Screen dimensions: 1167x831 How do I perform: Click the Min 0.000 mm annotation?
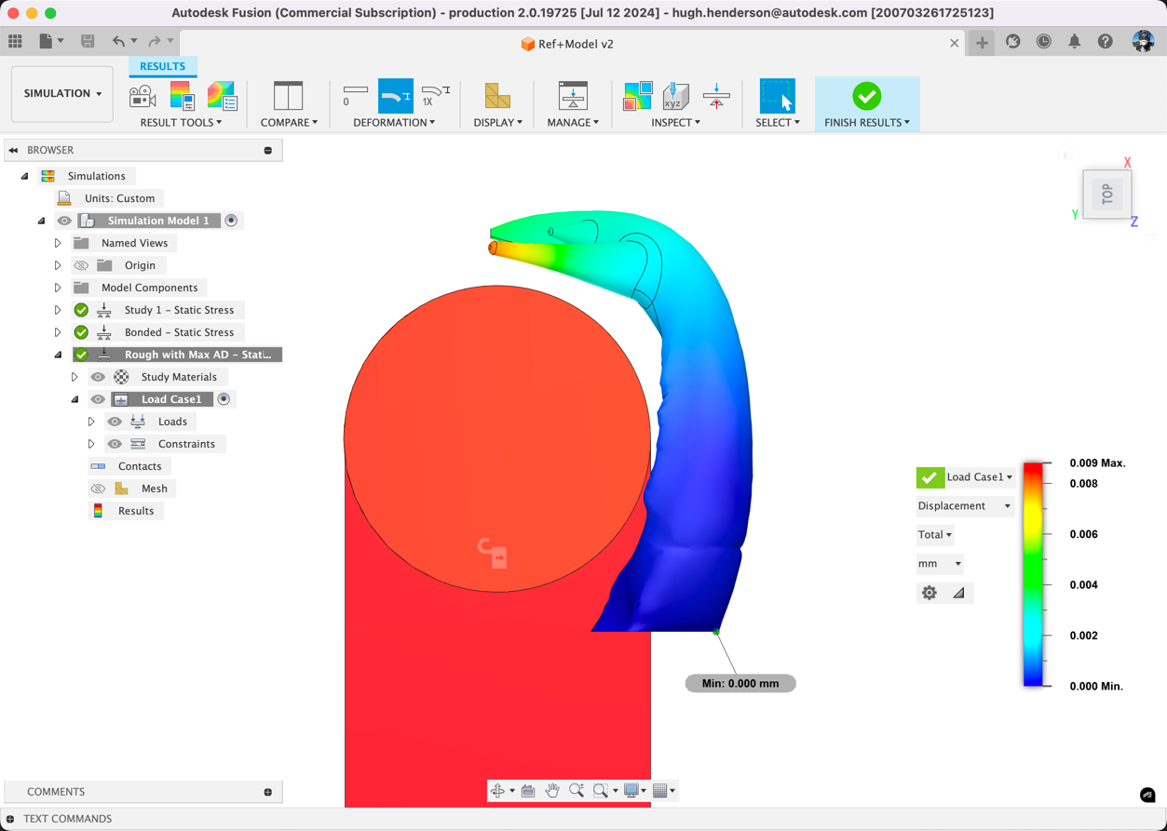[740, 682]
